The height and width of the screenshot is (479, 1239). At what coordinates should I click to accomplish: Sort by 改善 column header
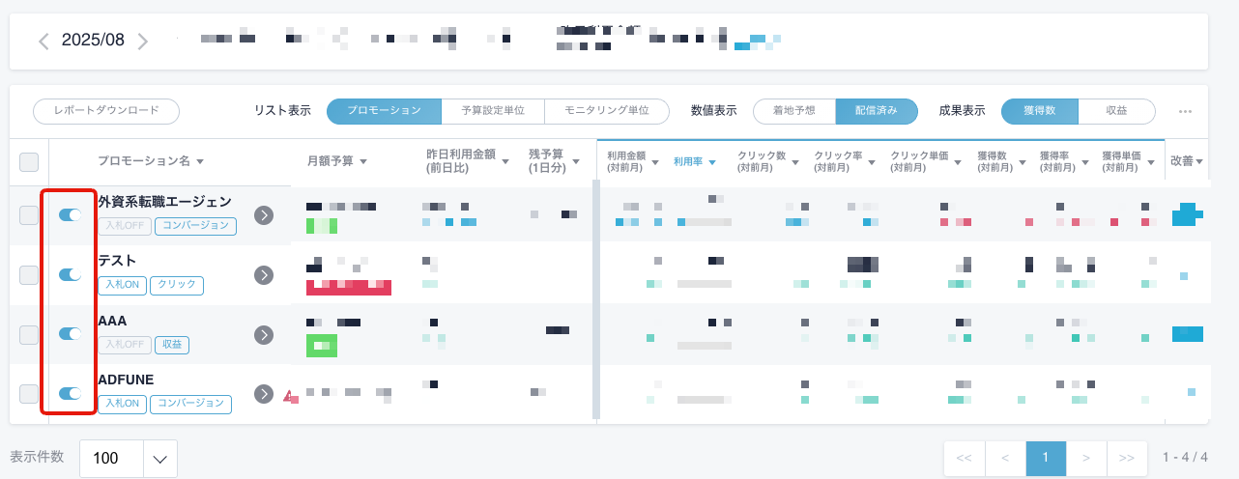coord(1187,161)
